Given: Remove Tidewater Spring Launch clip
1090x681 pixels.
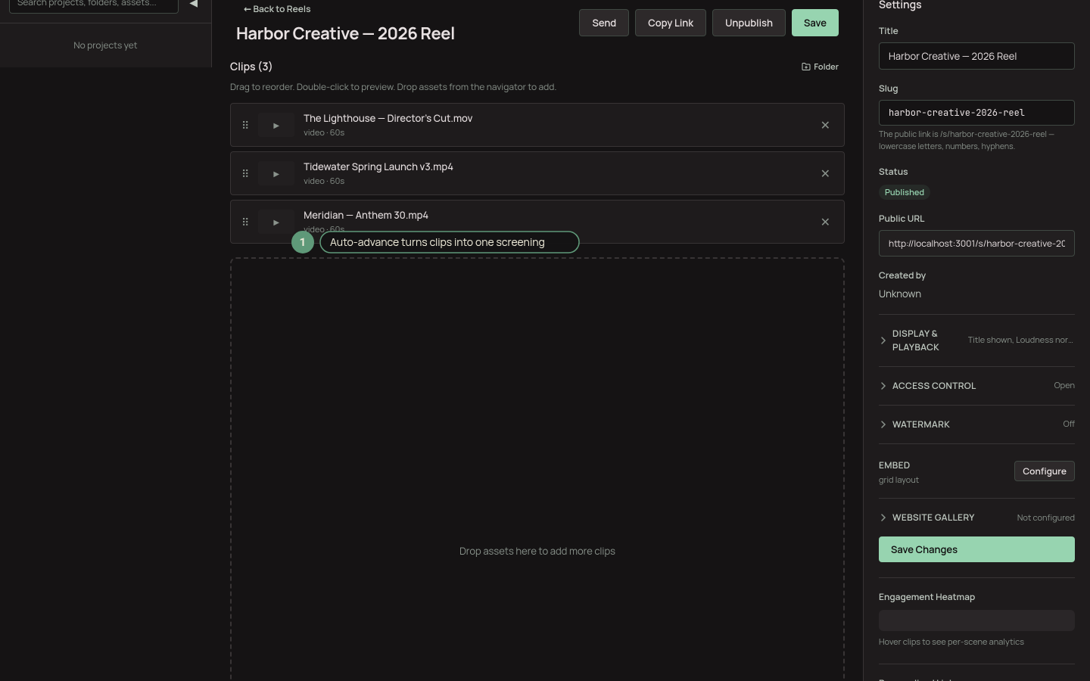Looking at the screenshot, I should [825, 173].
